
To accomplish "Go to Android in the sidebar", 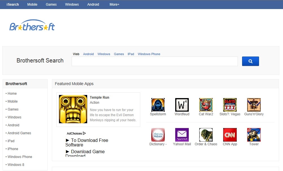I will (13, 125).
